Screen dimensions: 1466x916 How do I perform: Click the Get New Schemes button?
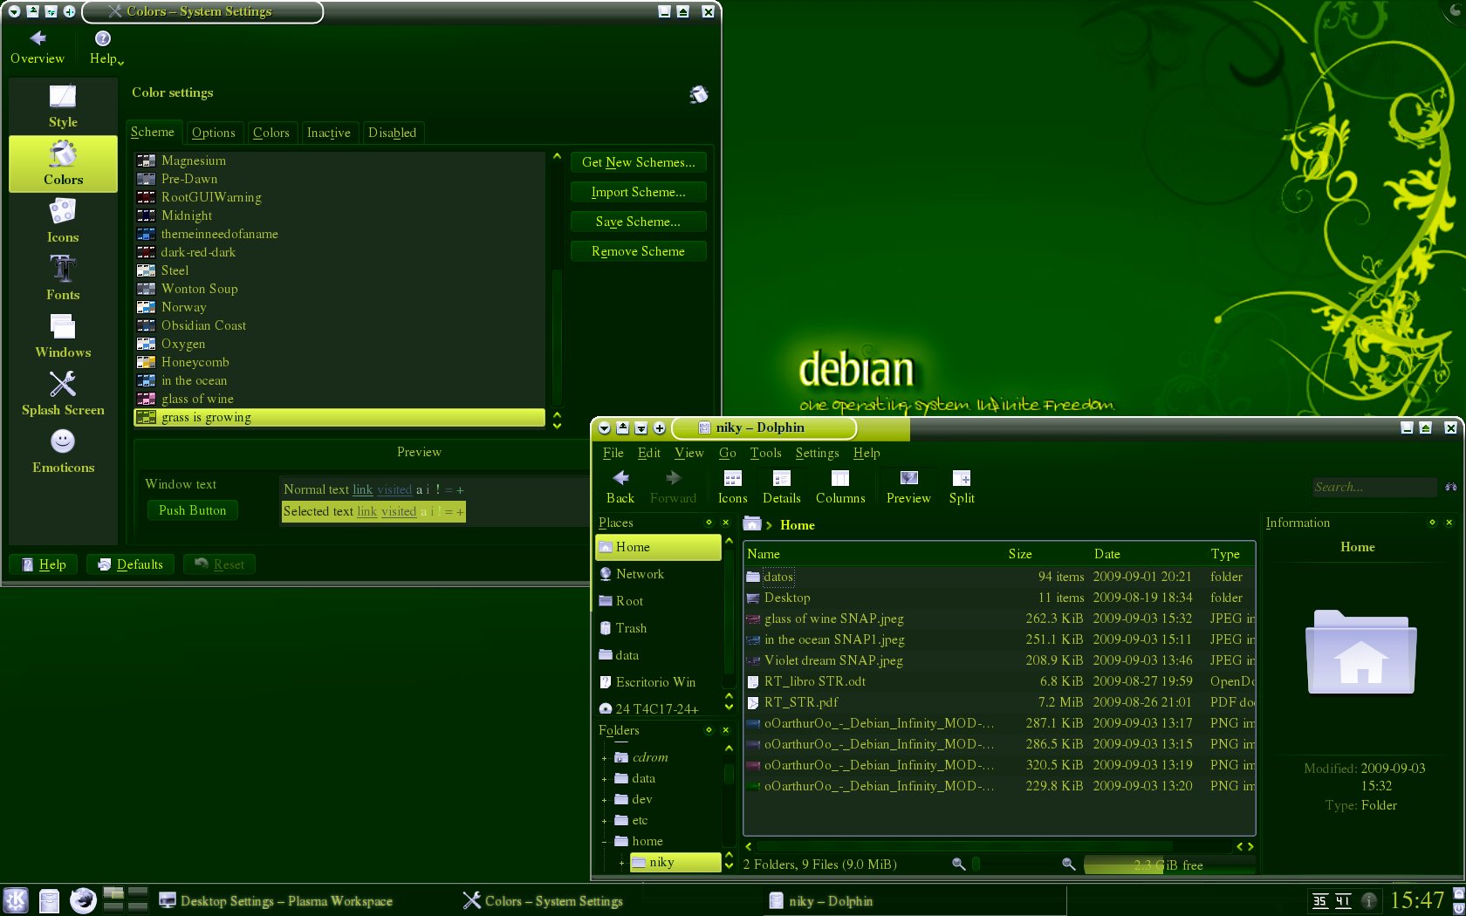click(638, 162)
